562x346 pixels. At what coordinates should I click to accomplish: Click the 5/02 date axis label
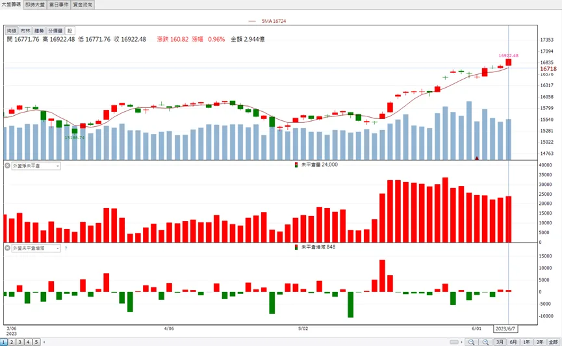303,329
